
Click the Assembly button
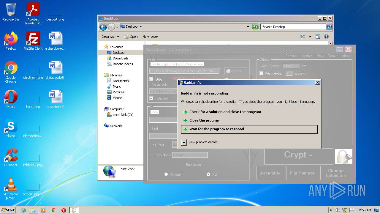click(x=270, y=173)
